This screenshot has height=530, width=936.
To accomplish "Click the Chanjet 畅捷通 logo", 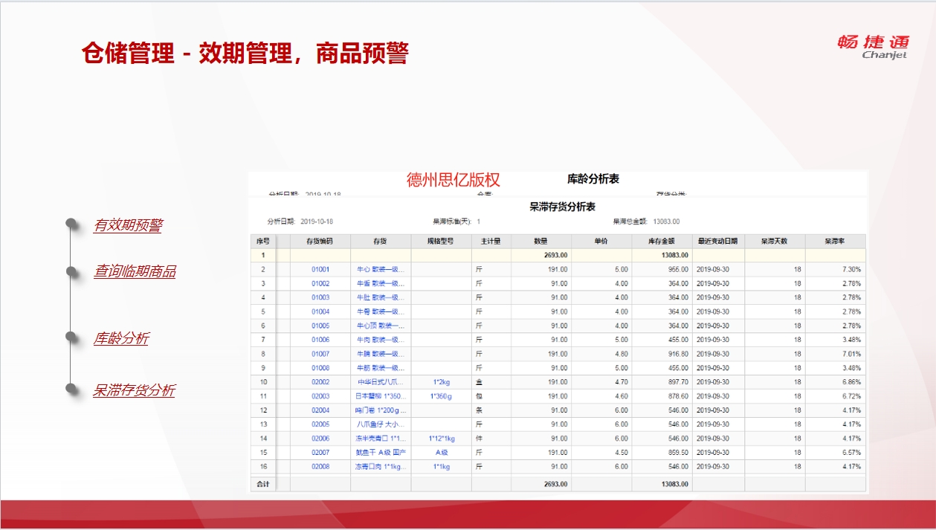I will click(873, 46).
